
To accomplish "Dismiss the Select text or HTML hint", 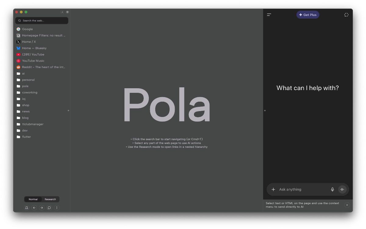I will 347,205.
